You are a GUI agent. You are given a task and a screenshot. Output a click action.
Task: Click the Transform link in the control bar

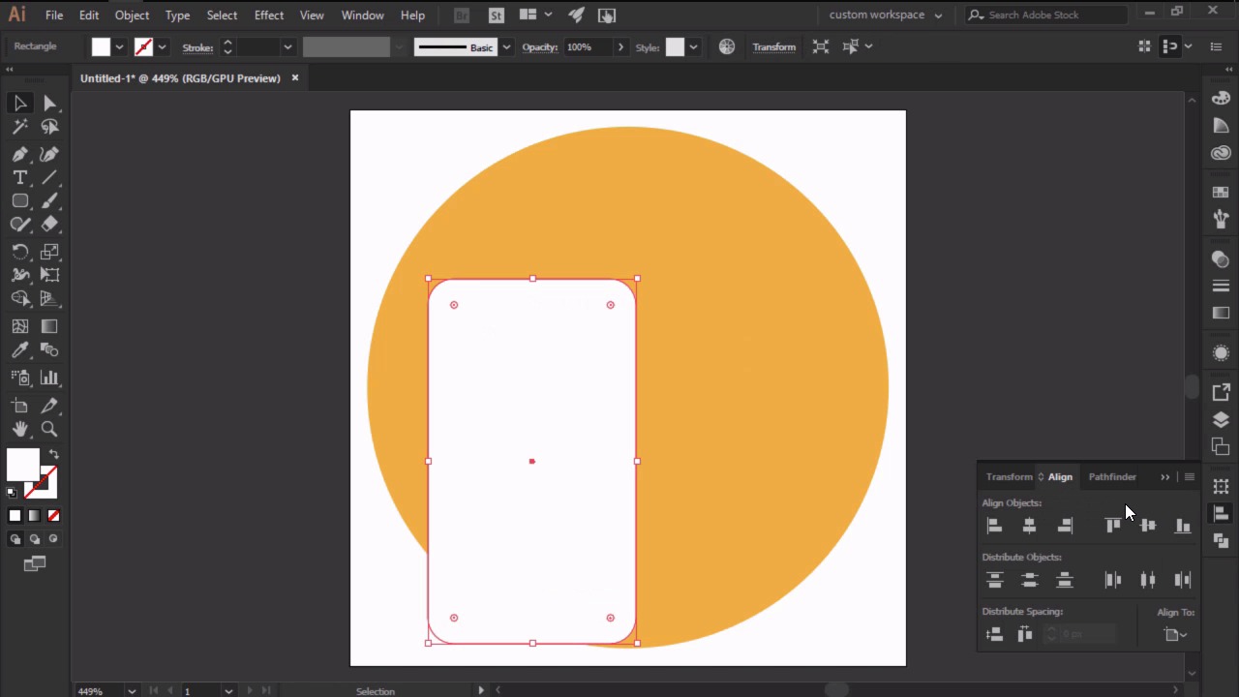click(773, 46)
